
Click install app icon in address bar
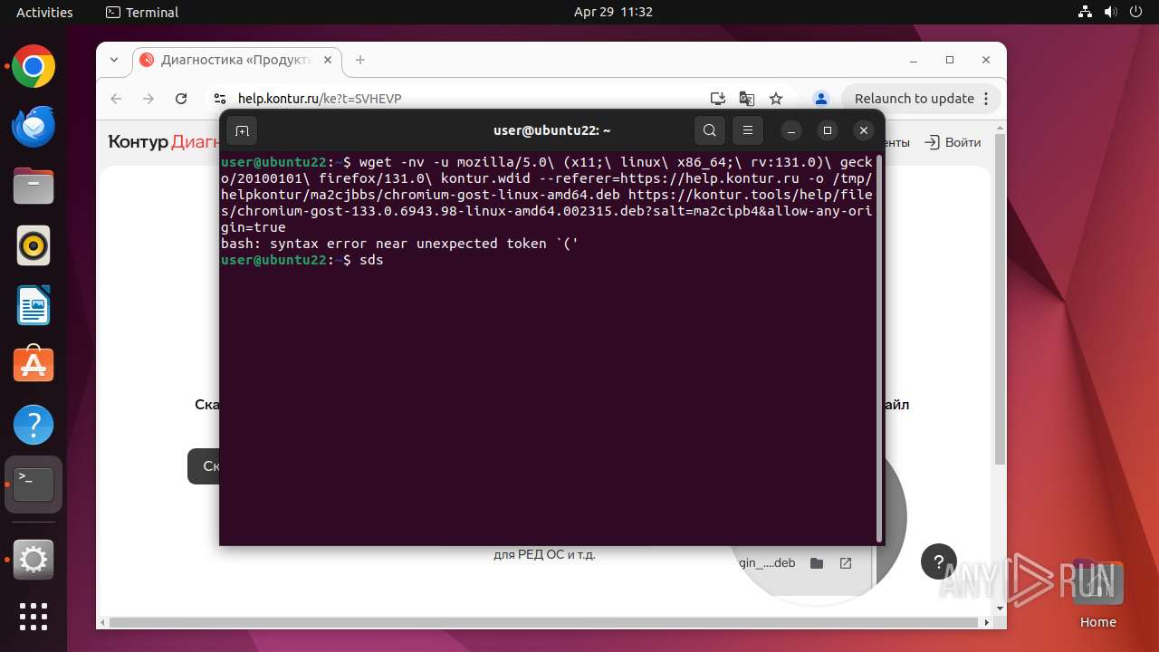click(718, 99)
